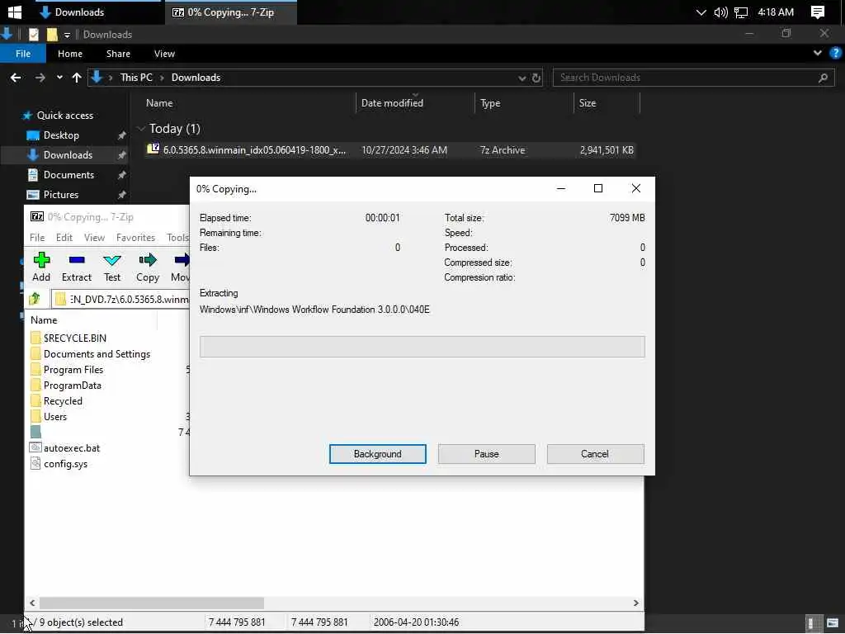
Task: Sort by Type column
Action: (x=490, y=103)
